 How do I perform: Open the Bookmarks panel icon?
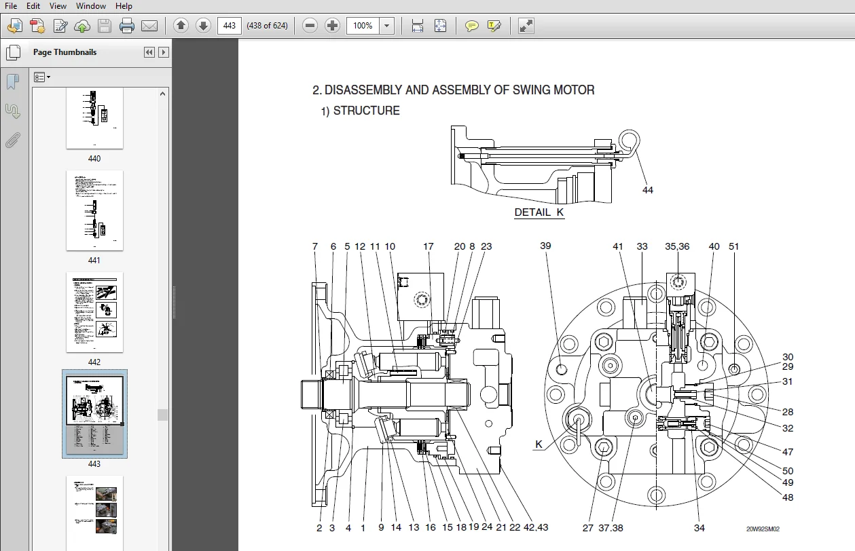pos(12,82)
